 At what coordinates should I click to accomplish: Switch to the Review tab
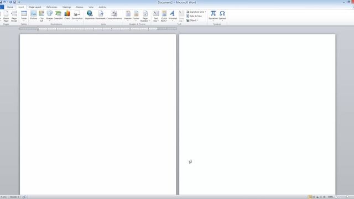[x=80, y=7]
